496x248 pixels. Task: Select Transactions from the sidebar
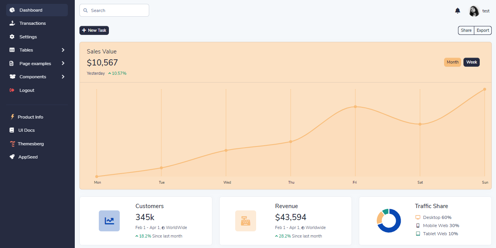coord(33,23)
